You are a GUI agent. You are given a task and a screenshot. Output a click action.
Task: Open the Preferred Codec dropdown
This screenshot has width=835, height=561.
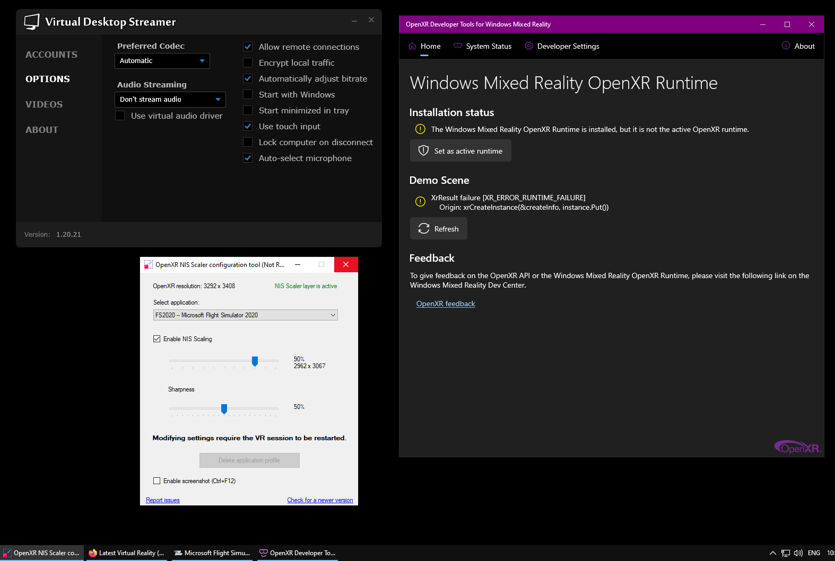162,61
